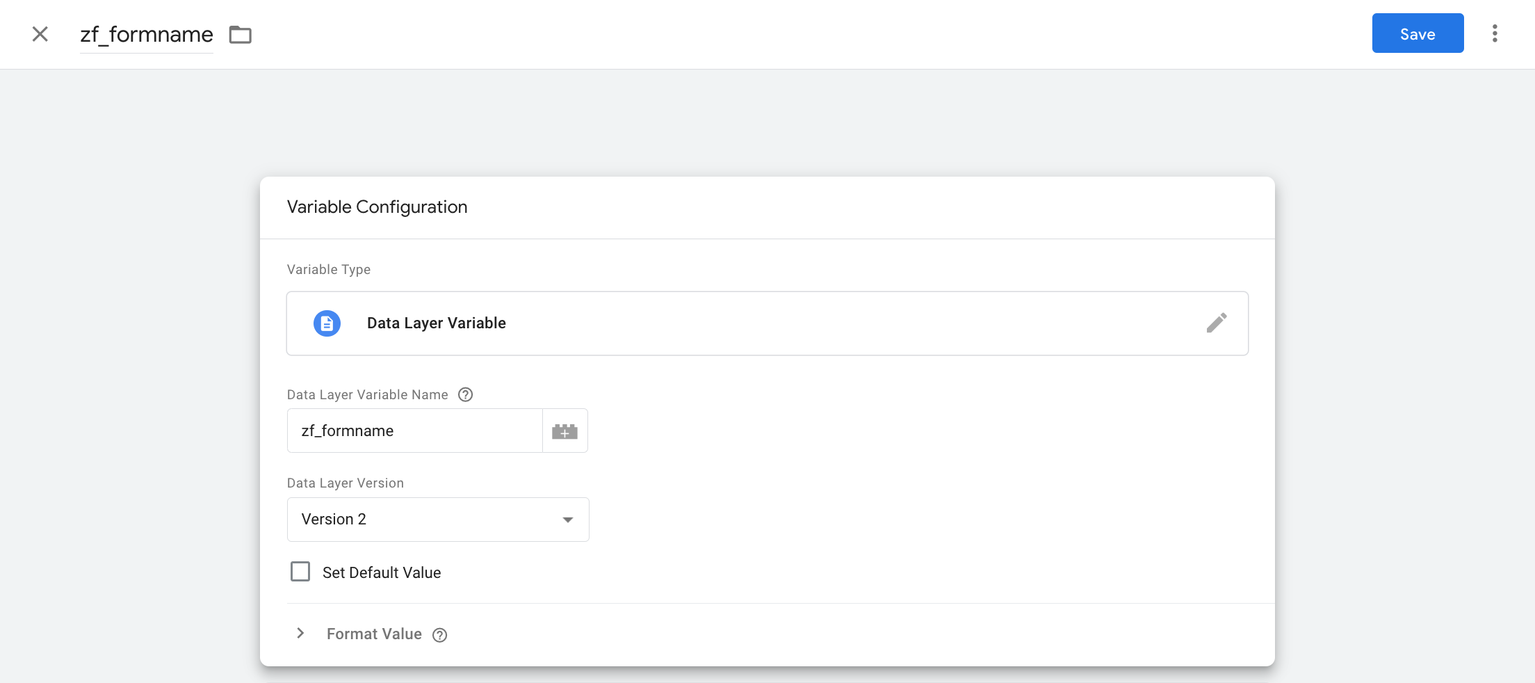Open the Data Layer Version dropdown
Screen dimensions: 1535x683
tap(437, 520)
